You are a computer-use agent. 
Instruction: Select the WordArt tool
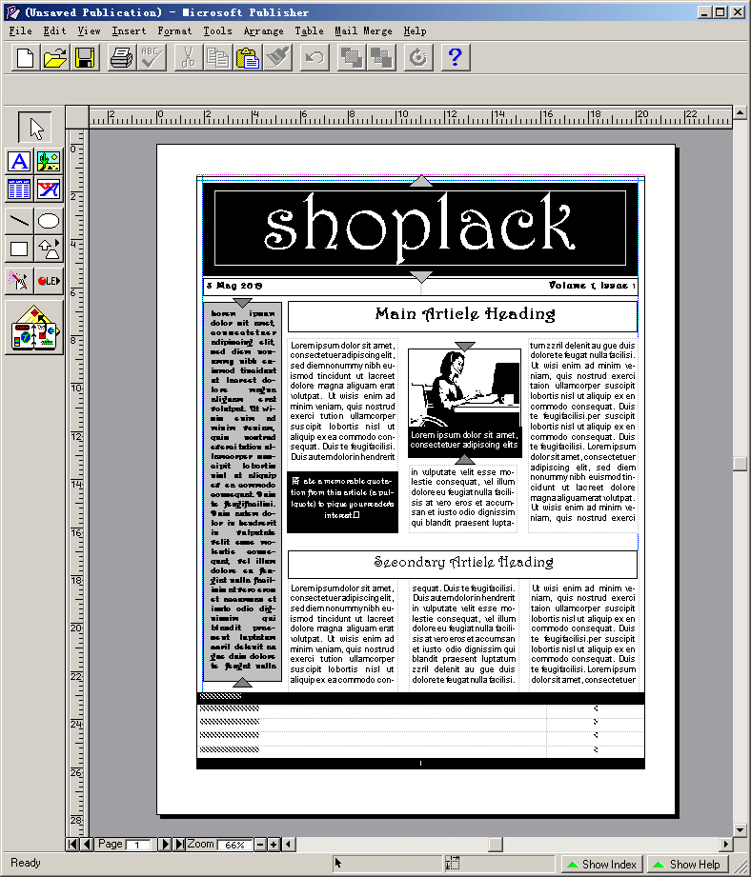point(49,189)
